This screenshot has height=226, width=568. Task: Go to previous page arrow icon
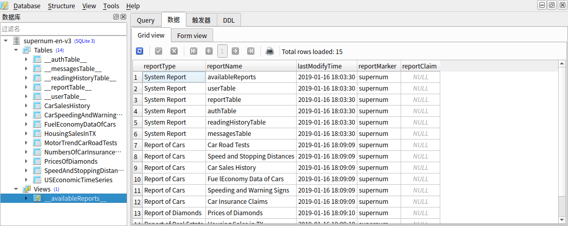[x=209, y=51]
